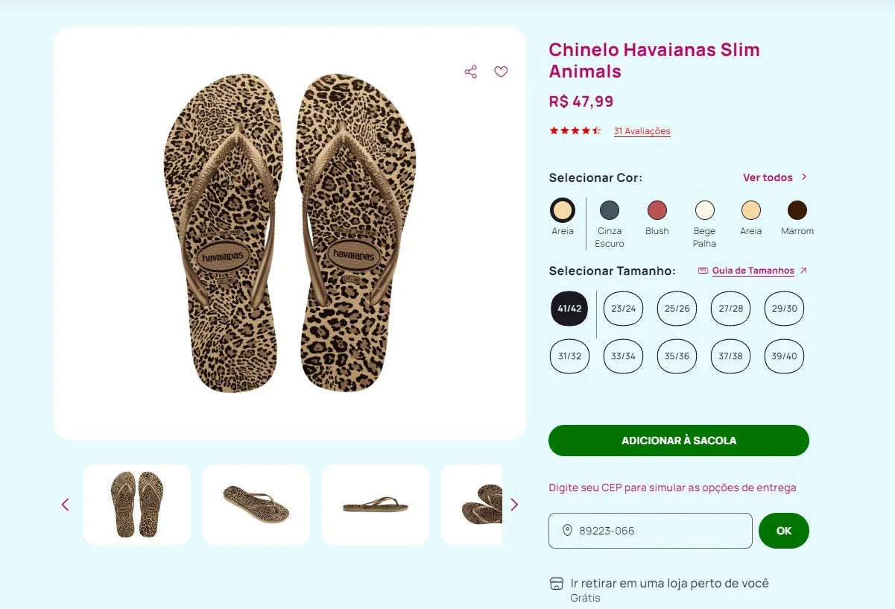Click the location pin icon in CEP field
The width and height of the screenshot is (895, 609).
(x=567, y=530)
